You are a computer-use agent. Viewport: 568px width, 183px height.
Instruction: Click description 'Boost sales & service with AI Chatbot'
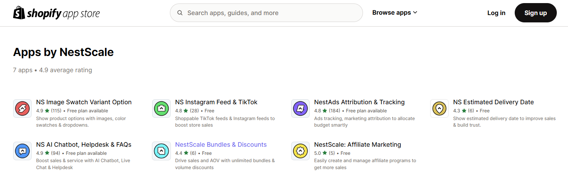click(x=83, y=164)
